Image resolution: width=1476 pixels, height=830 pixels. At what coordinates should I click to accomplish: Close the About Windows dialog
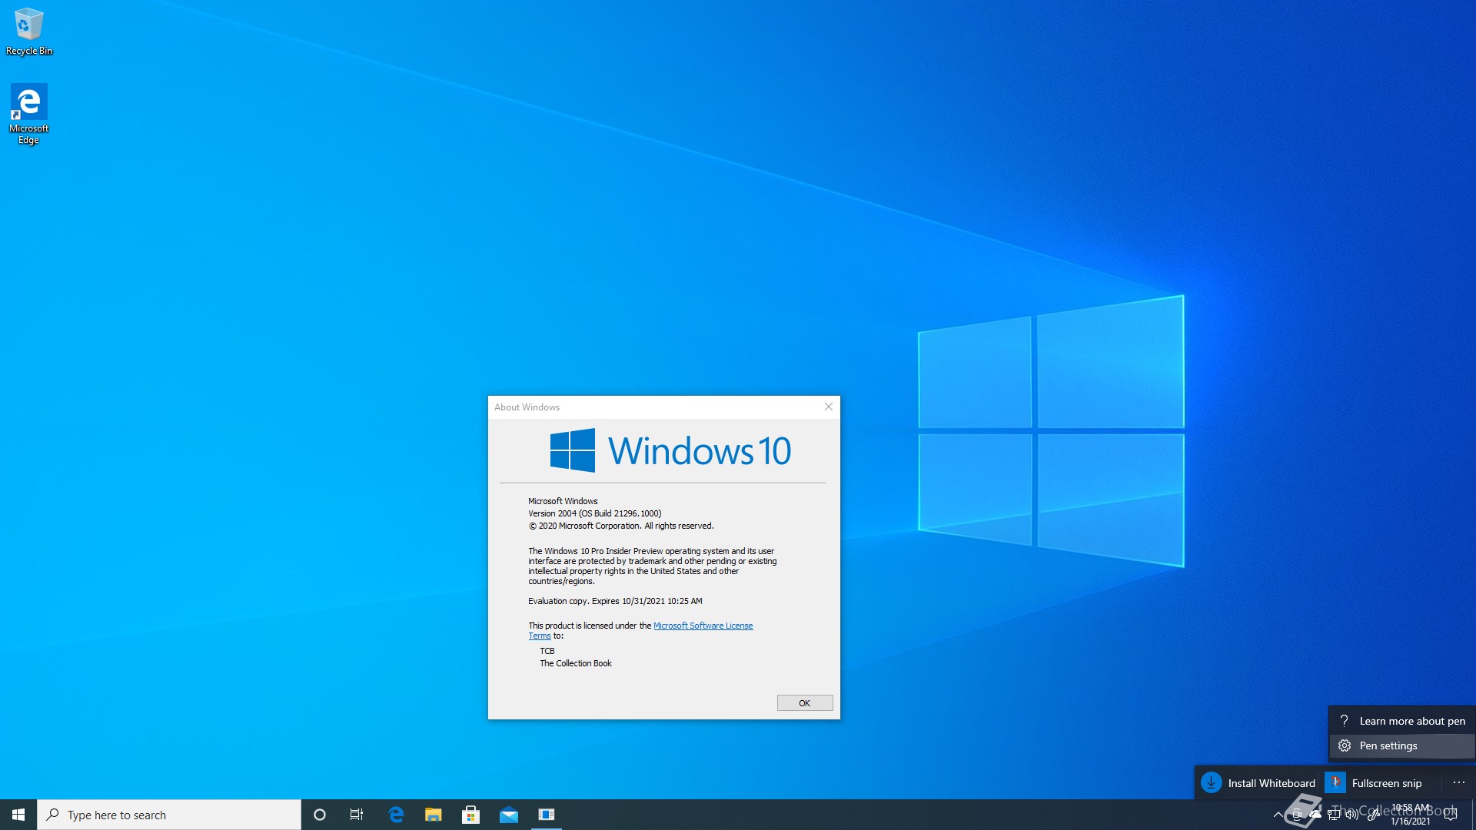tap(829, 407)
